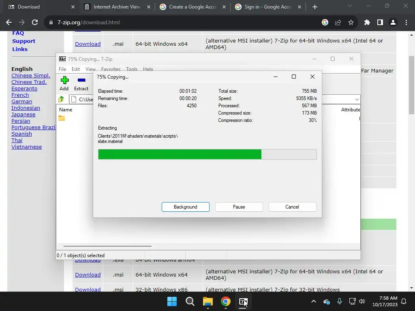Open Chrome's three-dot menu
Screen dimensions: 415x311
point(406,23)
